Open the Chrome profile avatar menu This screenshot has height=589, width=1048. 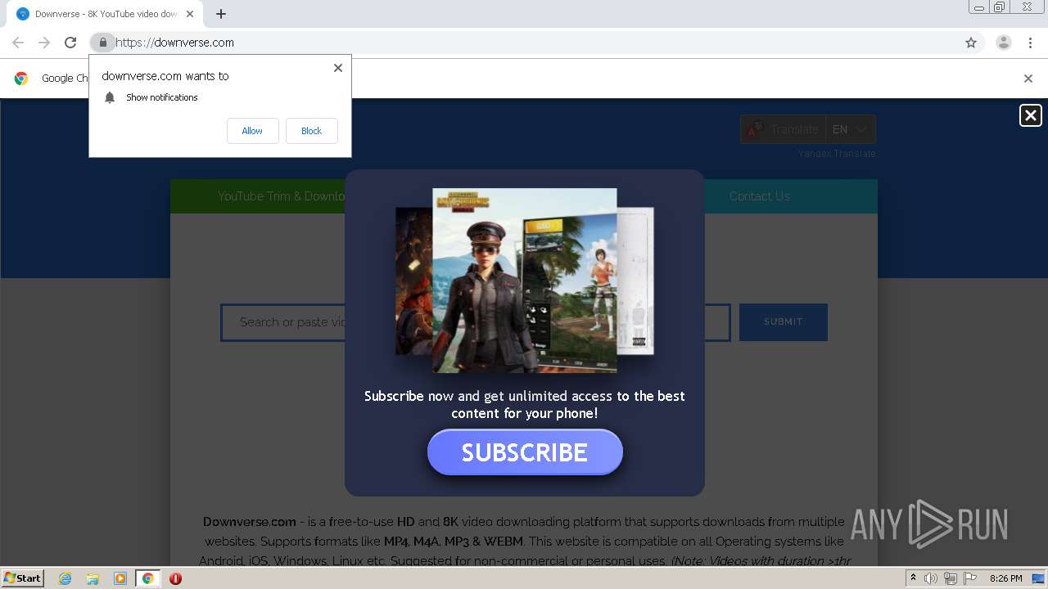coord(1003,43)
